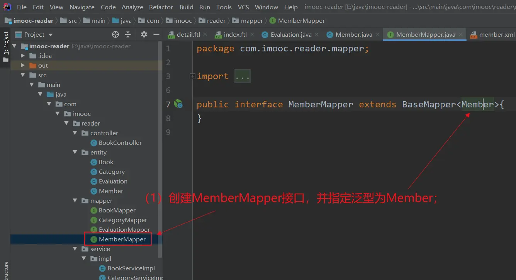Switch to the Member.java tab
This screenshot has height=280, width=516.
353,35
